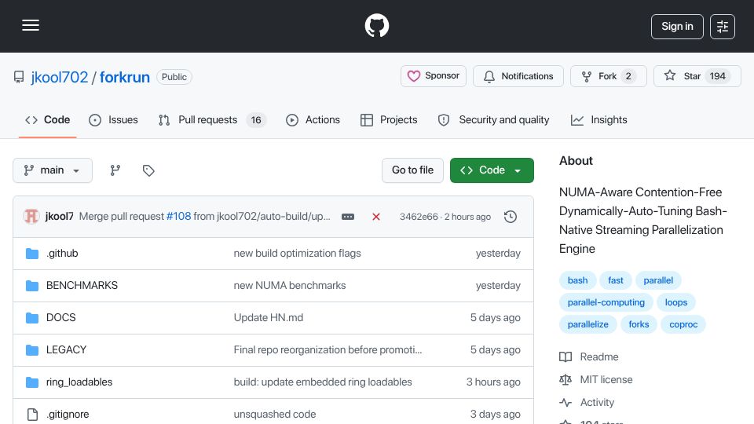Open jkool7 author name link
The width and height of the screenshot is (754, 424).
pyautogui.click(x=59, y=217)
